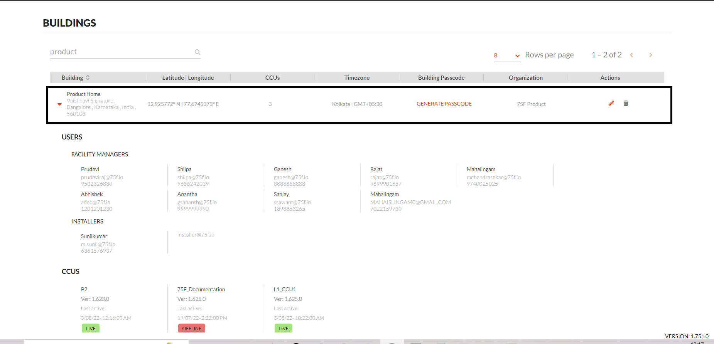Go to the next page of results

650,55
